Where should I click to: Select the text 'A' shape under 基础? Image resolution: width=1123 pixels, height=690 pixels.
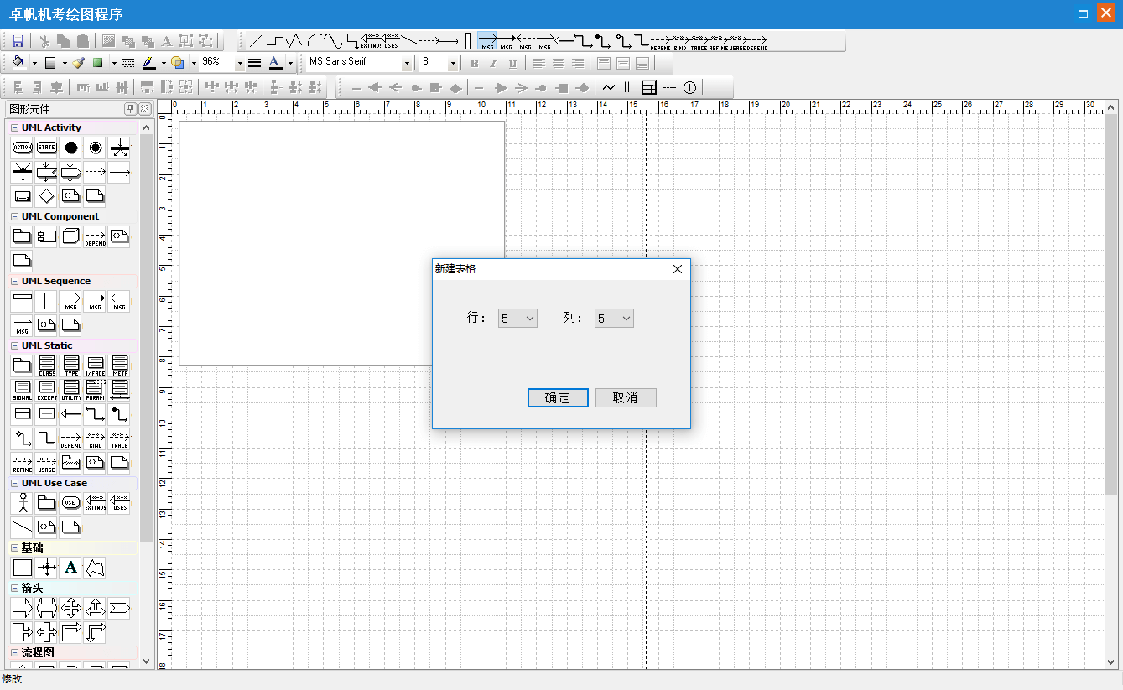(x=71, y=568)
